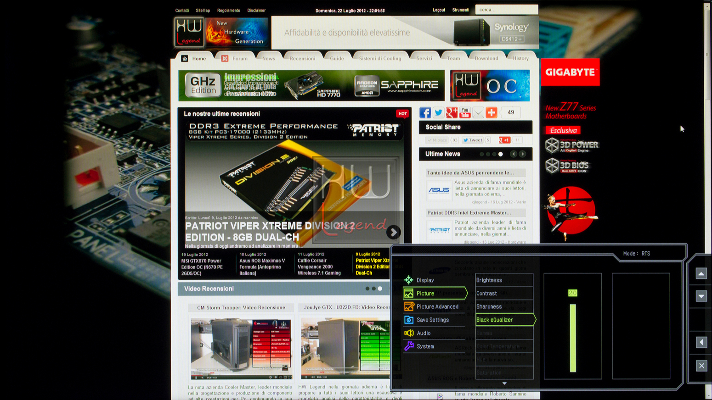The width and height of the screenshot is (712, 400).
Task: Select the Picture icon in monitor OSD
Action: pos(408,293)
